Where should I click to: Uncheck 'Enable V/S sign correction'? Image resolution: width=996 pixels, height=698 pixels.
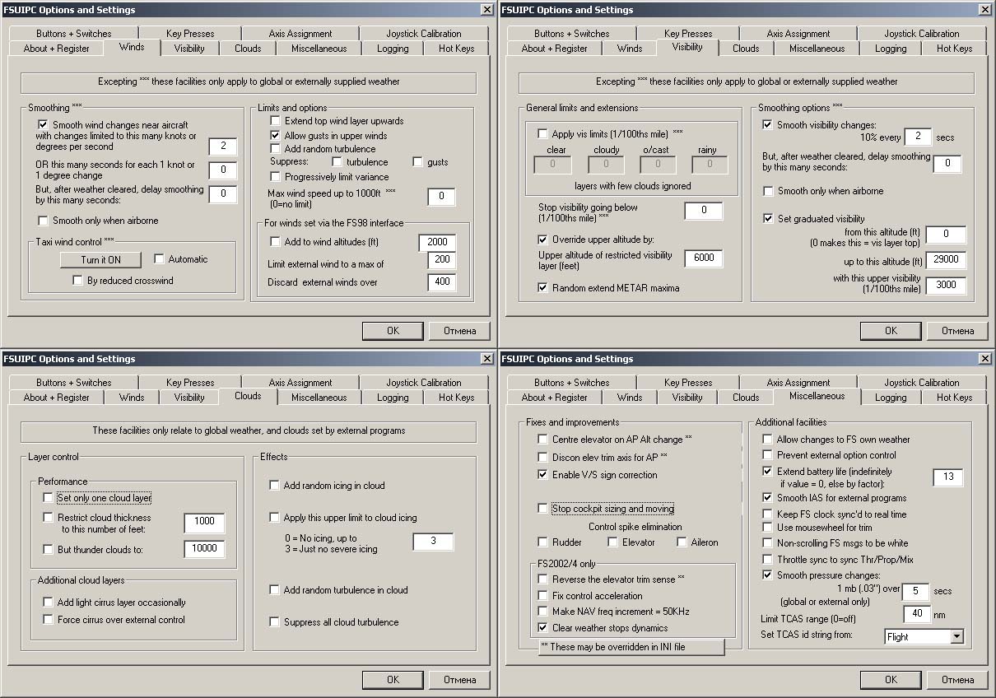(x=542, y=475)
